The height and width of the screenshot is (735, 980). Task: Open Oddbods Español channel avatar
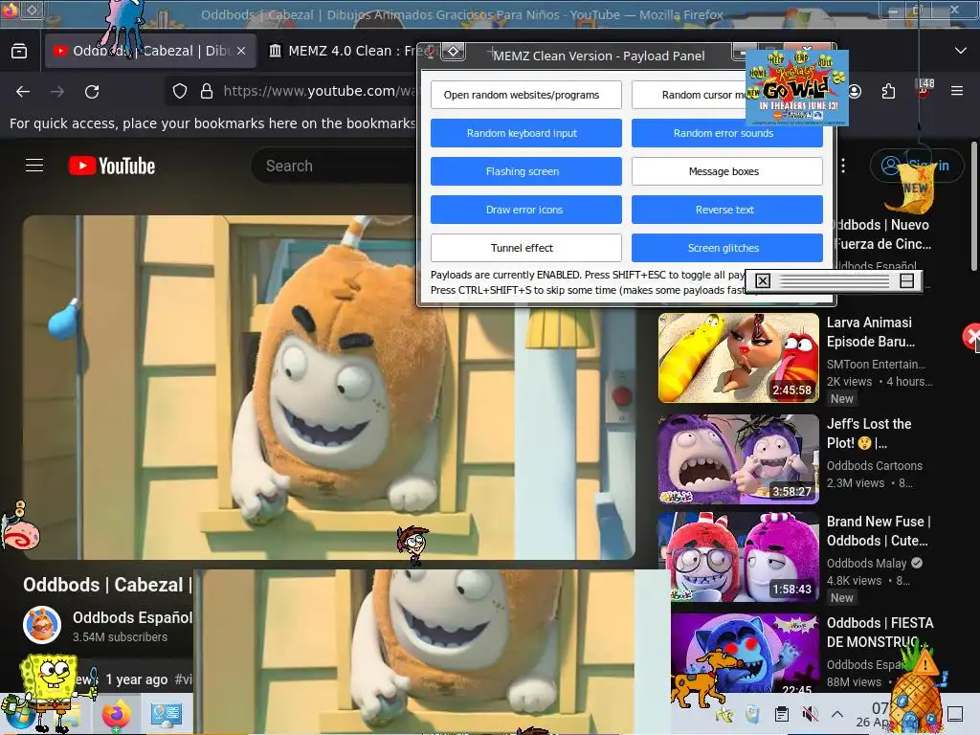coord(42,624)
